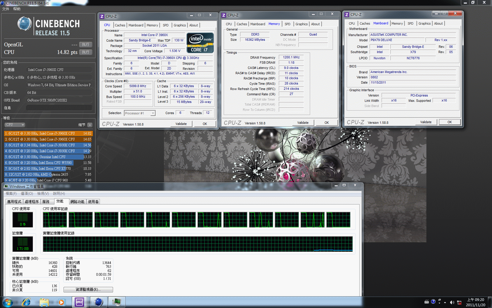Switch to Graphics tab in CPU-Z Memory window
492x308 pixels.
301,24
